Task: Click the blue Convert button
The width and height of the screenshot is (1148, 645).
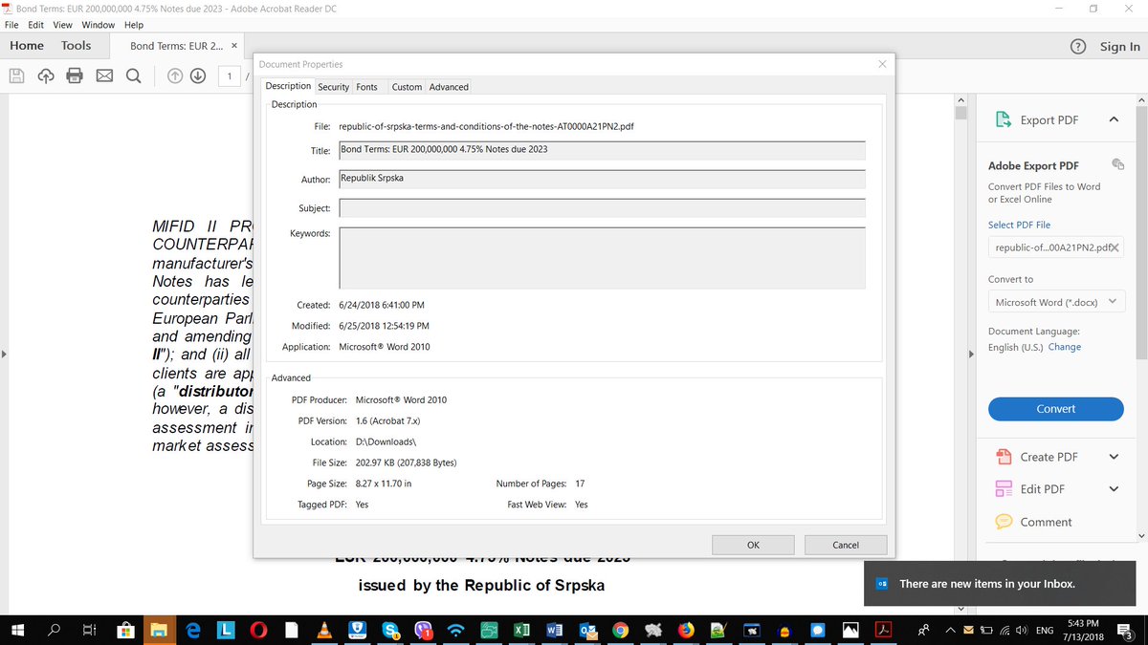Action: click(1056, 409)
